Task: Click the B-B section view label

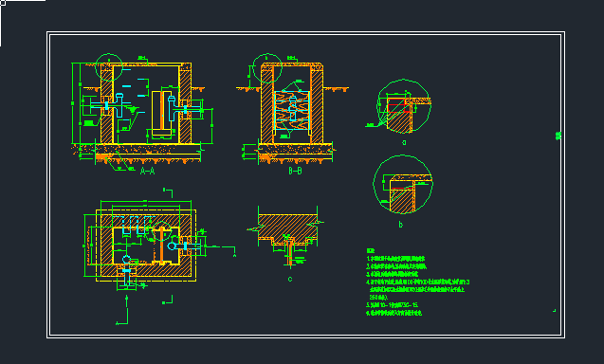Action: pos(296,171)
